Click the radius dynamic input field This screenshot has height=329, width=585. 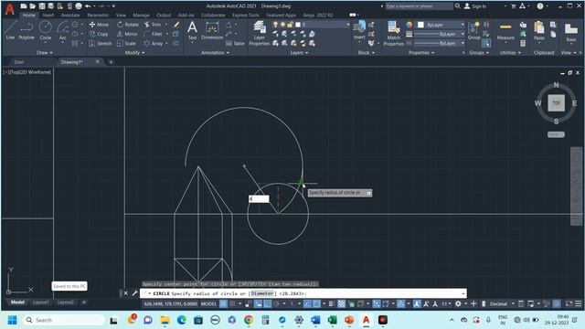259,199
